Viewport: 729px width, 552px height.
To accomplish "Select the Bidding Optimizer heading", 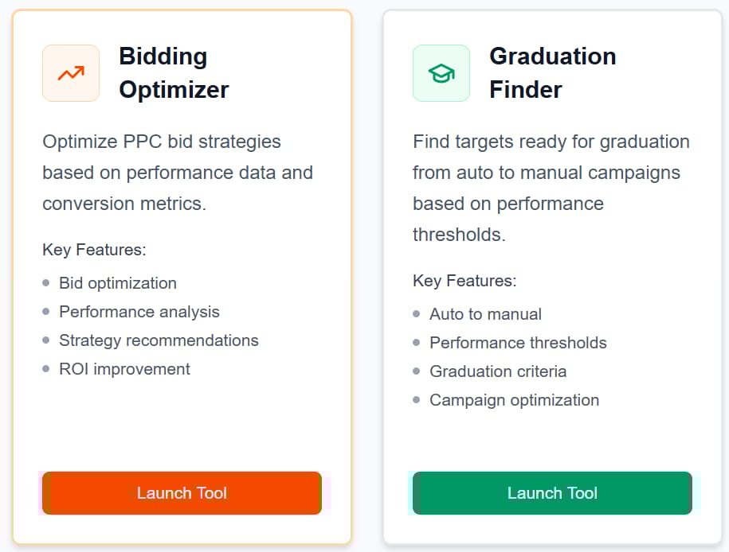I will pos(174,72).
